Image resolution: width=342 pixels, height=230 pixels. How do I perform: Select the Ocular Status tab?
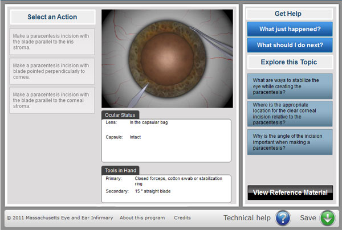(120, 115)
